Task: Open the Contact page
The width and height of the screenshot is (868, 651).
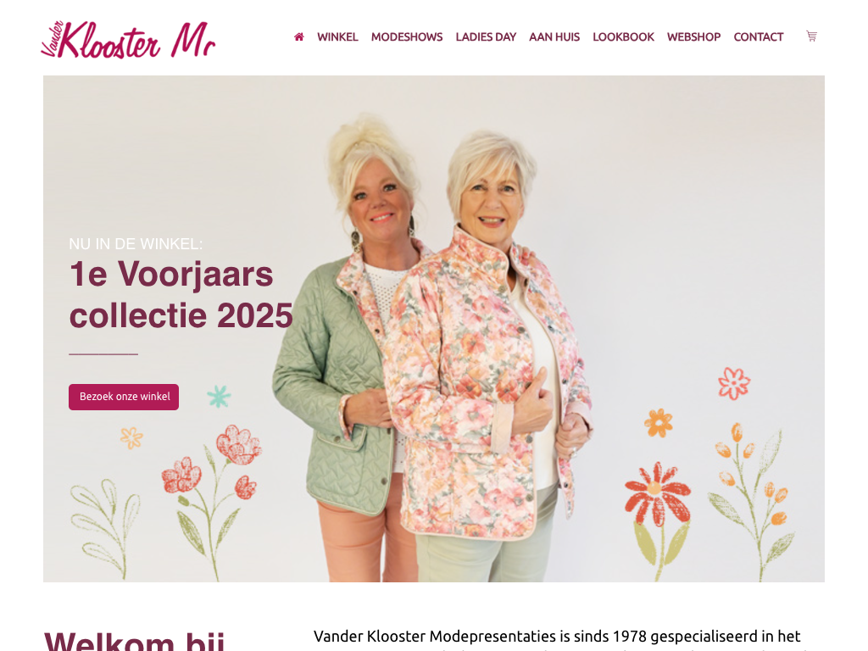Action: click(x=759, y=36)
